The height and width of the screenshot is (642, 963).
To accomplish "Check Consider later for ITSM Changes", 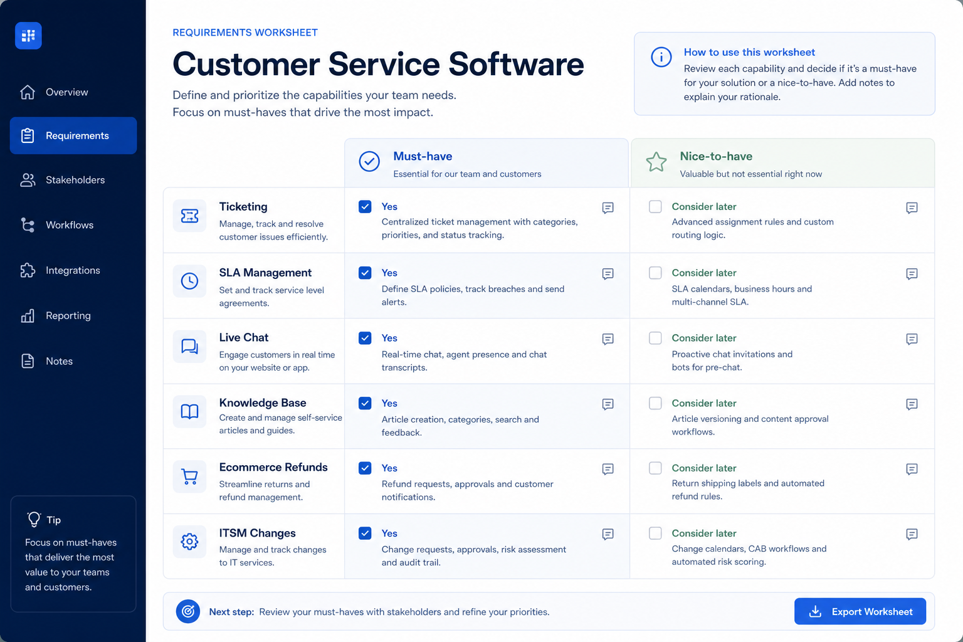I will coord(655,533).
